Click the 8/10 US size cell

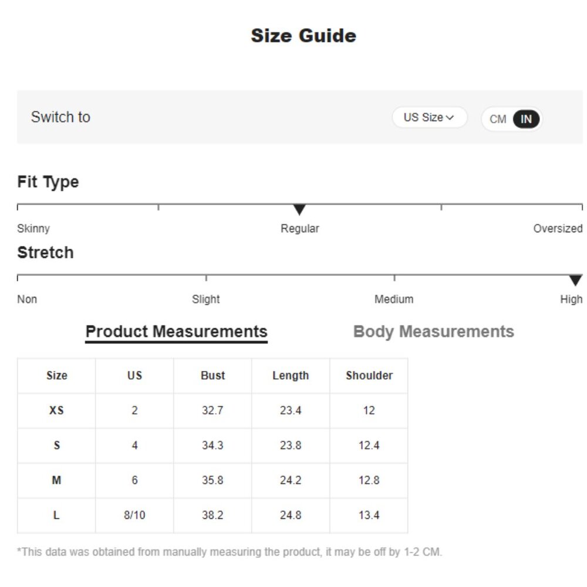tap(134, 515)
